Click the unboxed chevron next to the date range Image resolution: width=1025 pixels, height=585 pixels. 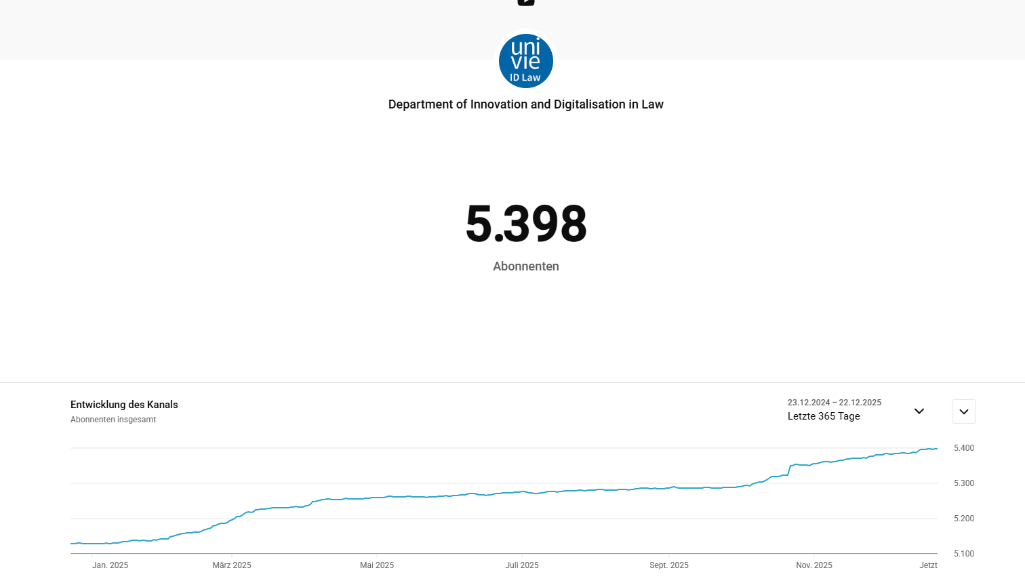[919, 411]
